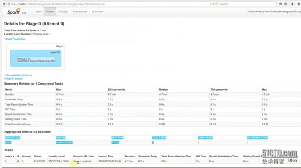Open the Environment tab
301x168 pixels.
pos(80,12)
